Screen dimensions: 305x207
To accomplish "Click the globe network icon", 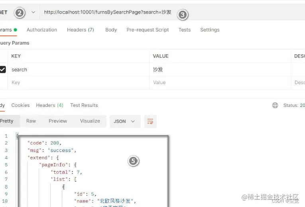I will coord(275,105).
